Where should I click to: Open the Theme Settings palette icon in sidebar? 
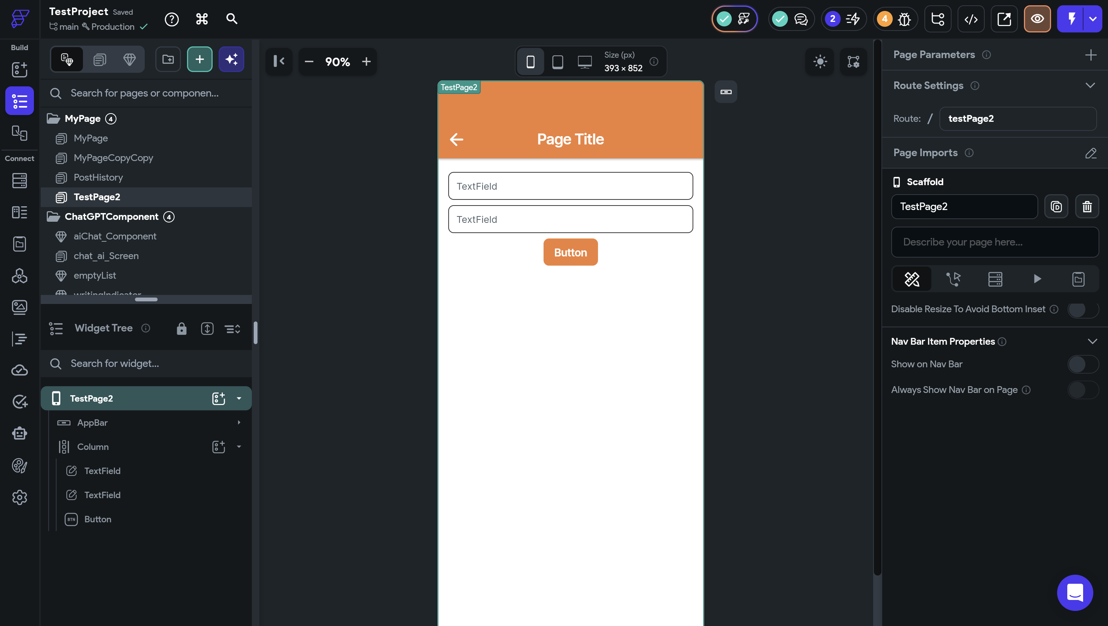[x=19, y=465]
